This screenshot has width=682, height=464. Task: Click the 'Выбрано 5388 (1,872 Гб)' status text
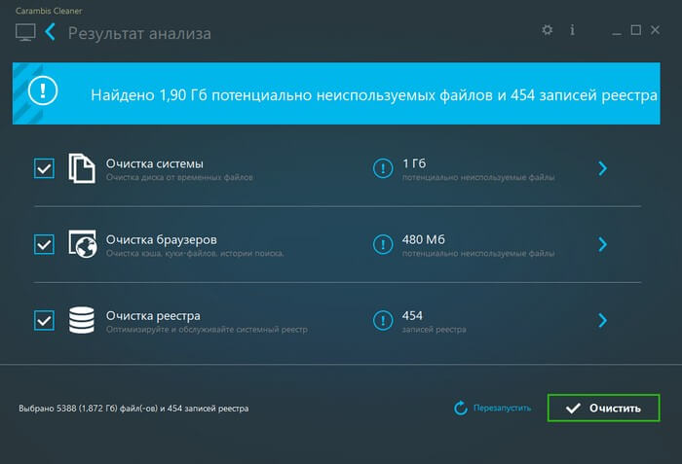click(x=133, y=409)
